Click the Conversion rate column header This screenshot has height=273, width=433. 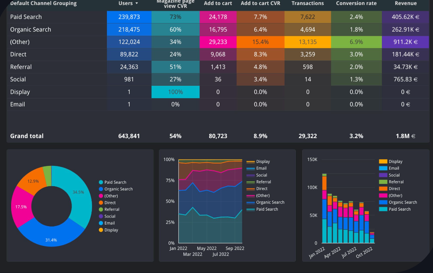click(x=356, y=3)
